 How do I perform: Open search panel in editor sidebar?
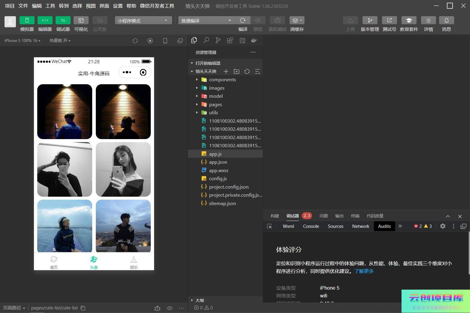[206, 40]
